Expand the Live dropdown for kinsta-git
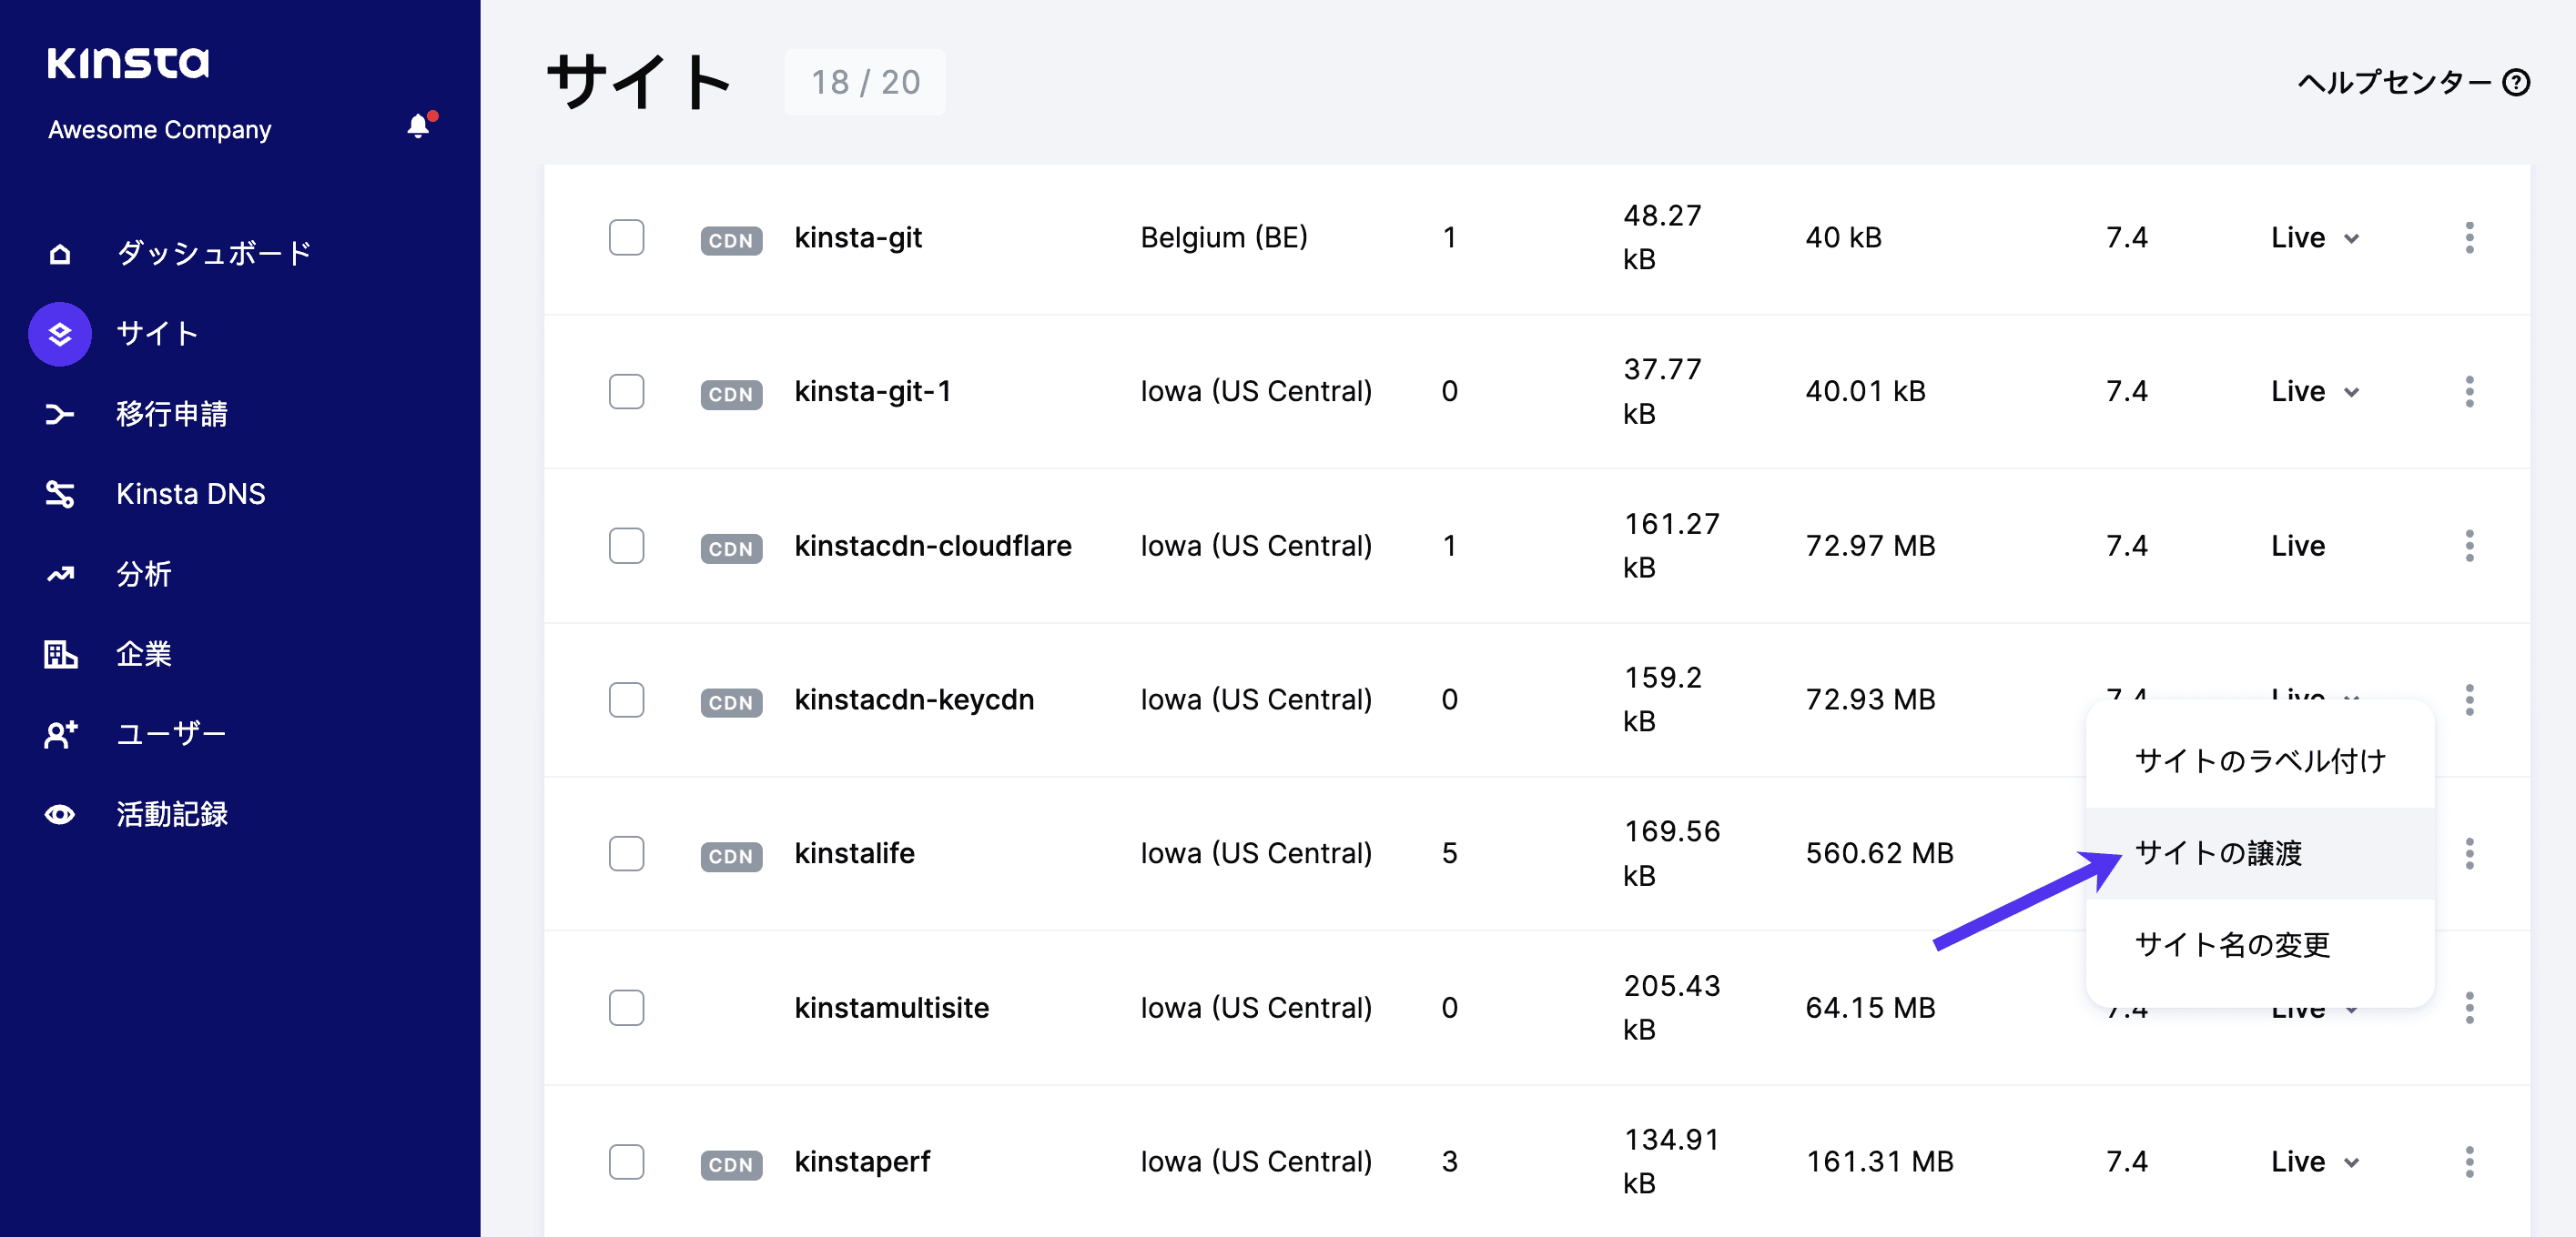The height and width of the screenshot is (1237, 2576). (x=2315, y=237)
